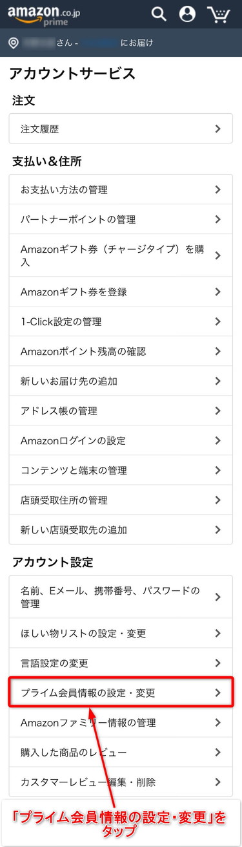The height and width of the screenshot is (847, 242).
Task: Tap the にお届け delivery address bar
Action: pos(121,43)
